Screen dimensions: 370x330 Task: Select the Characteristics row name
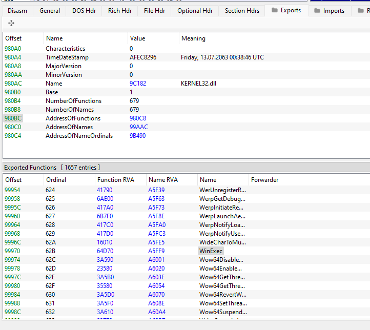(66, 49)
